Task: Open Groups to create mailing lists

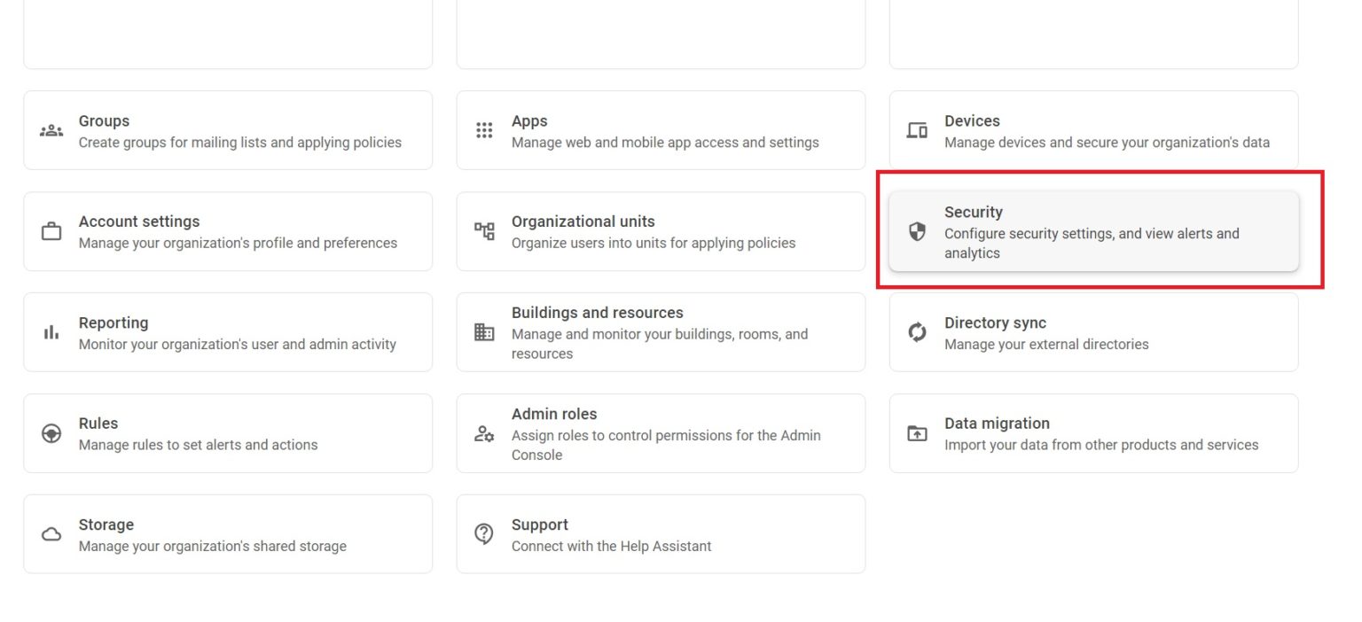Action: 228,129
